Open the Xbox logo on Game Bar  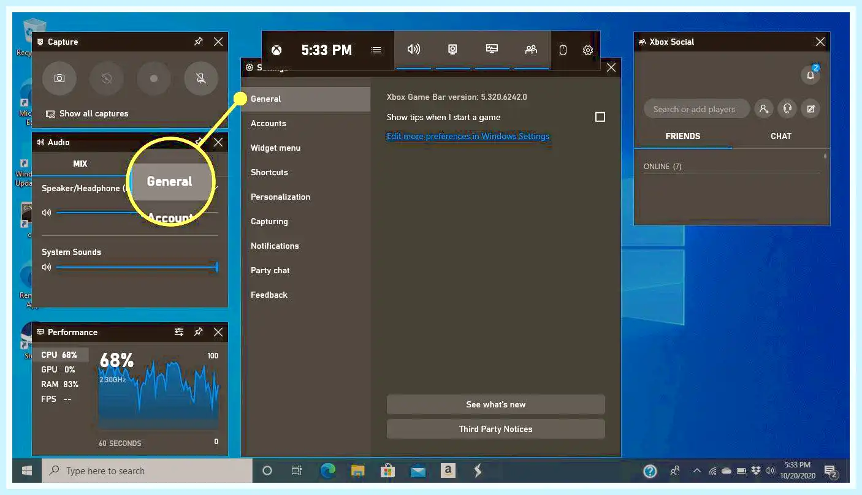pyautogui.click(x=277, y=50)
